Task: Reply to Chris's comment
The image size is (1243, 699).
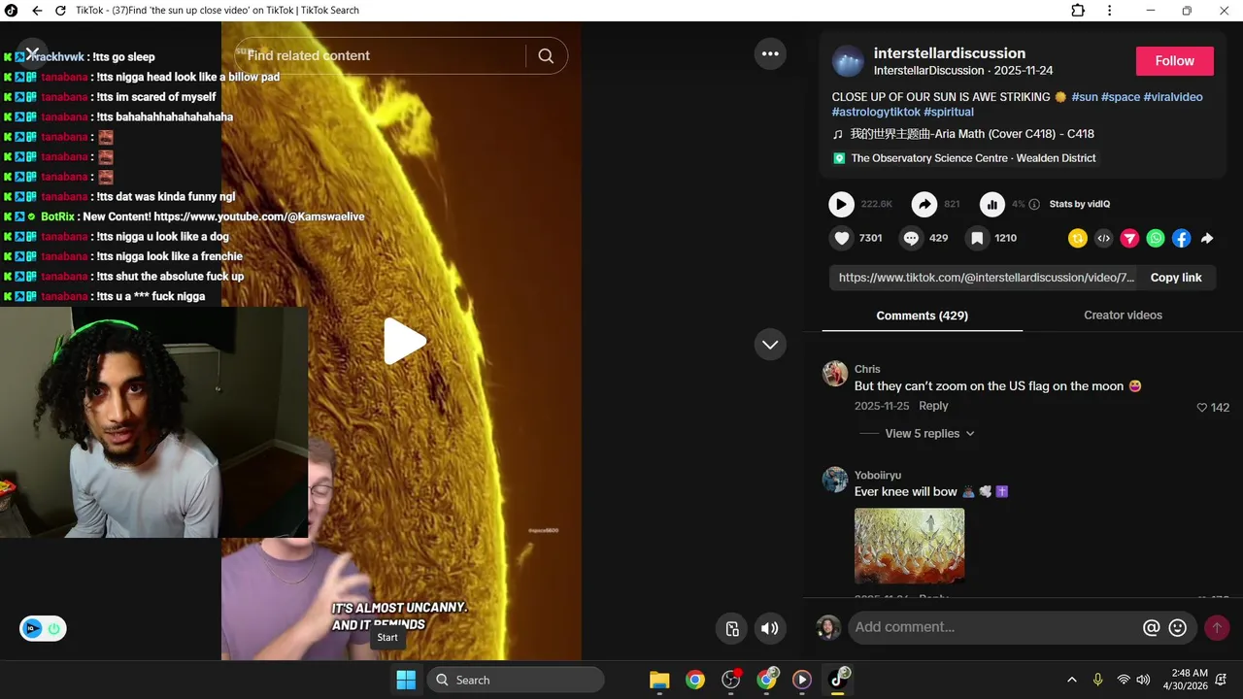Action: 933,406
